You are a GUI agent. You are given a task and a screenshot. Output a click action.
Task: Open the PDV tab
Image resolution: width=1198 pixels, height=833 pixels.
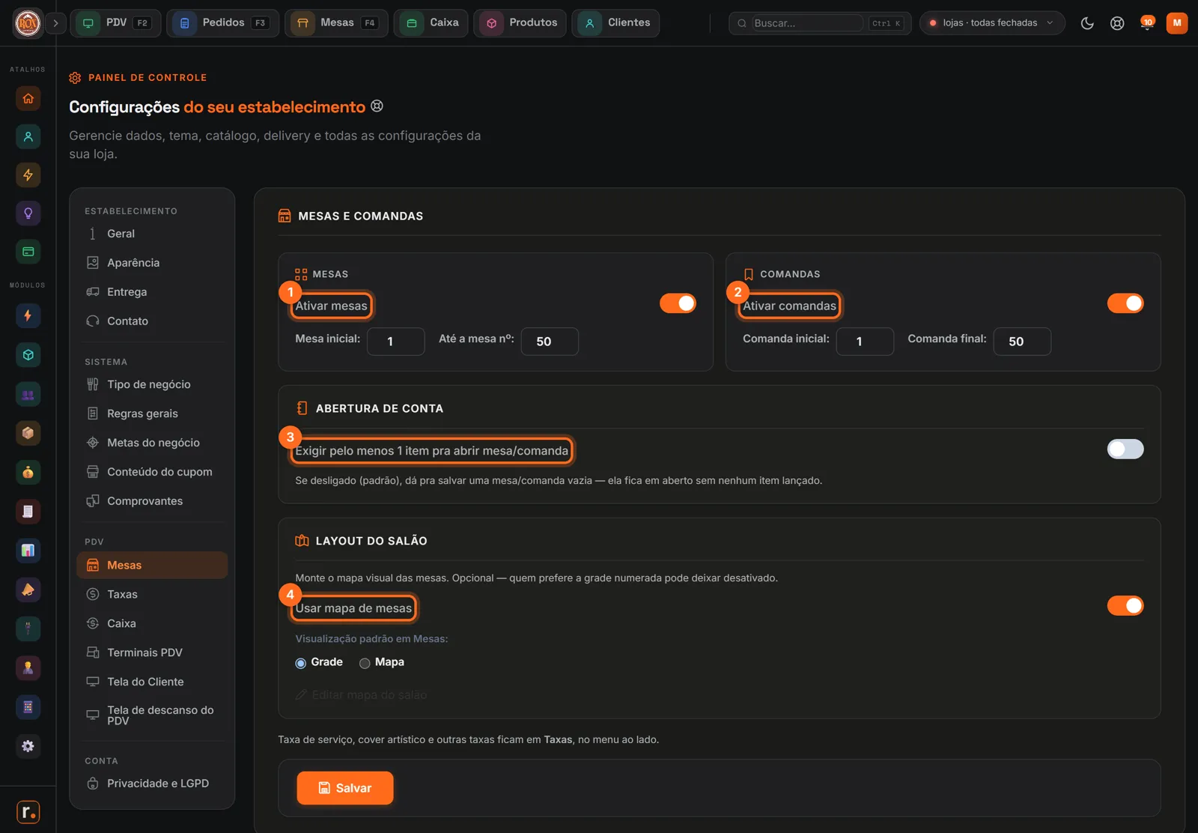pos(115,23)
